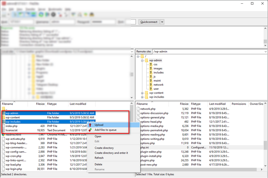Toggle the transfer queue display toolbar button
The image size is (268, 178).
coord(34,15)
